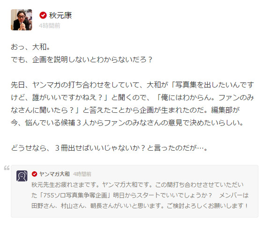Click the phrase 編集部が at the line's end
This screenshot has height=234, width=266.
225,110
